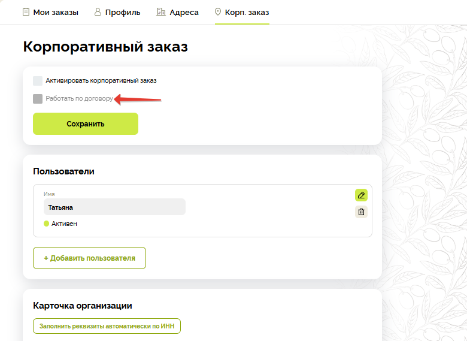The width and height of the screenshot is (467, 341).
Task: Click the green Активен status dot
Action: tap(47, 224)
